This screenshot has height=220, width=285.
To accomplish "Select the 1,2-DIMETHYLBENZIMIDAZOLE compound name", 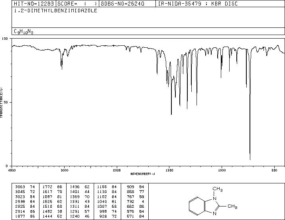I will pos(56,11).
